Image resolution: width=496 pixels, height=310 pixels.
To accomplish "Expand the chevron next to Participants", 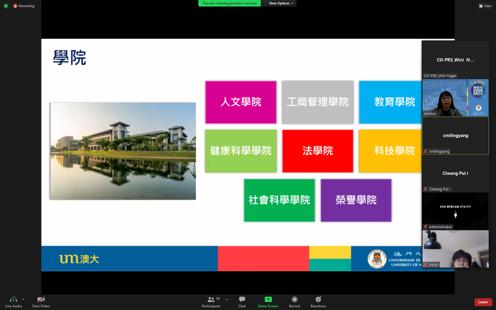I will pyautogui.click(x=227, y=300).
